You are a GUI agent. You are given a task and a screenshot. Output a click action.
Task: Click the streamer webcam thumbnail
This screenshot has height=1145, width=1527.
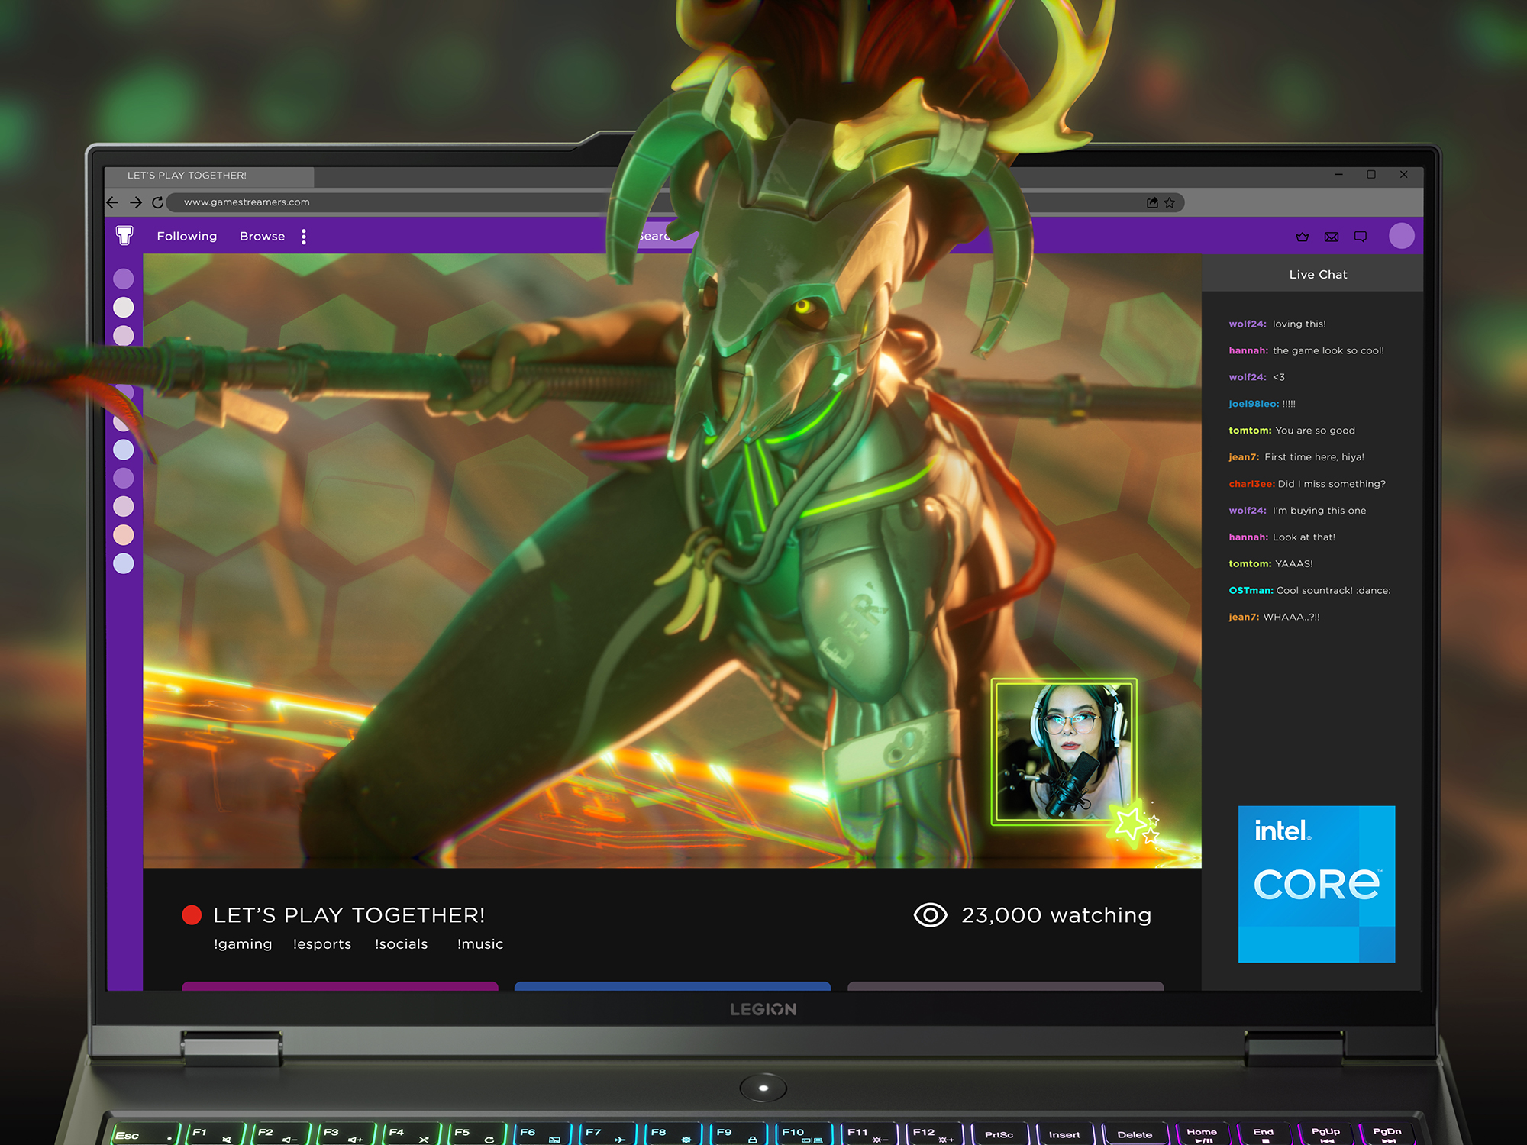(x=1064, y=752)
